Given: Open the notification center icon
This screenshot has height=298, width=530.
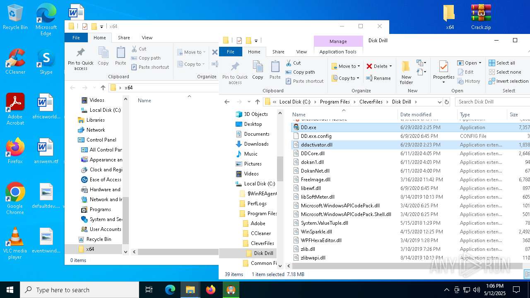Looking at the screenshot, I should 516,290.
